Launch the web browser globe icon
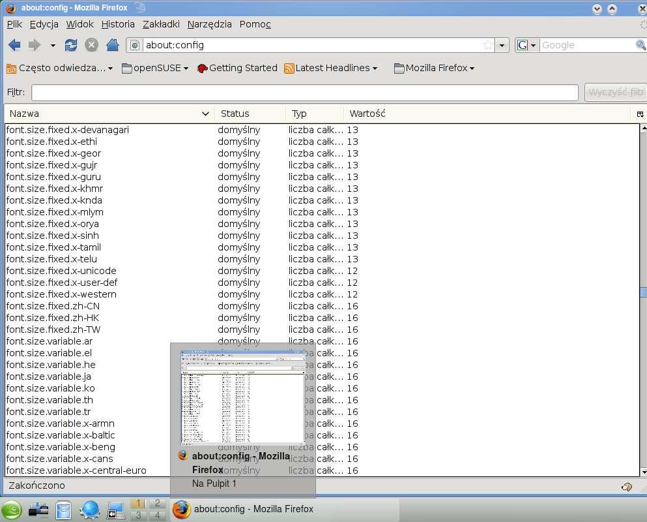 click(x=90, y=510)
